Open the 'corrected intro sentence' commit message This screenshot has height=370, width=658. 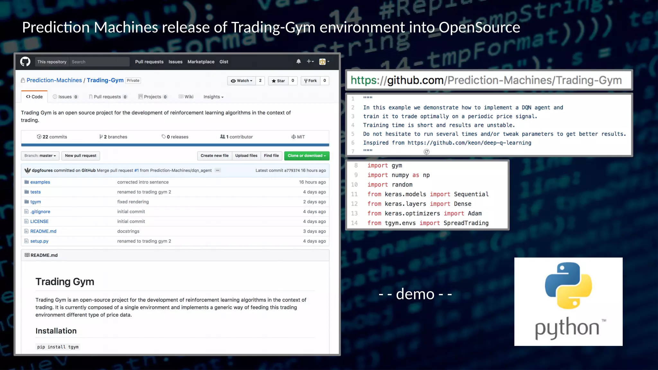(143, 182)
